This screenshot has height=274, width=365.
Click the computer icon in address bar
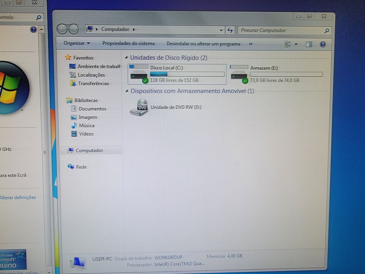pos(90,29)
